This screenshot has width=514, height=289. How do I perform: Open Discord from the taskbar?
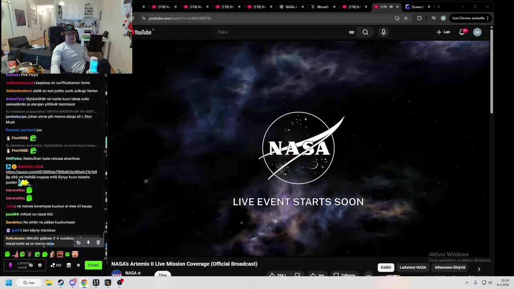click(x=72, y=283)
